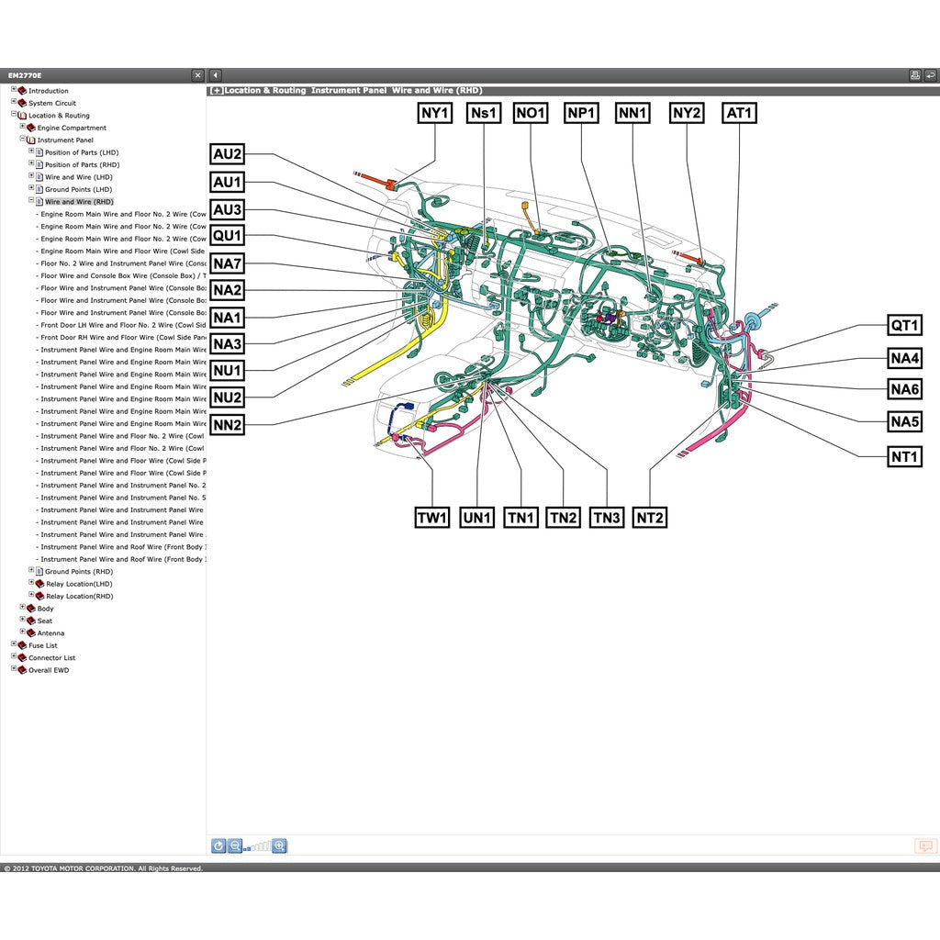Collapse sidebar with the left arrow icon

(x=215, y=75)
